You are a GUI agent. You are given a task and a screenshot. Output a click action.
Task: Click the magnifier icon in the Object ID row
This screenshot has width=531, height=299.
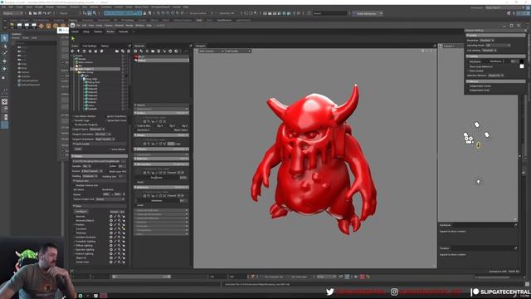(119, 258)
